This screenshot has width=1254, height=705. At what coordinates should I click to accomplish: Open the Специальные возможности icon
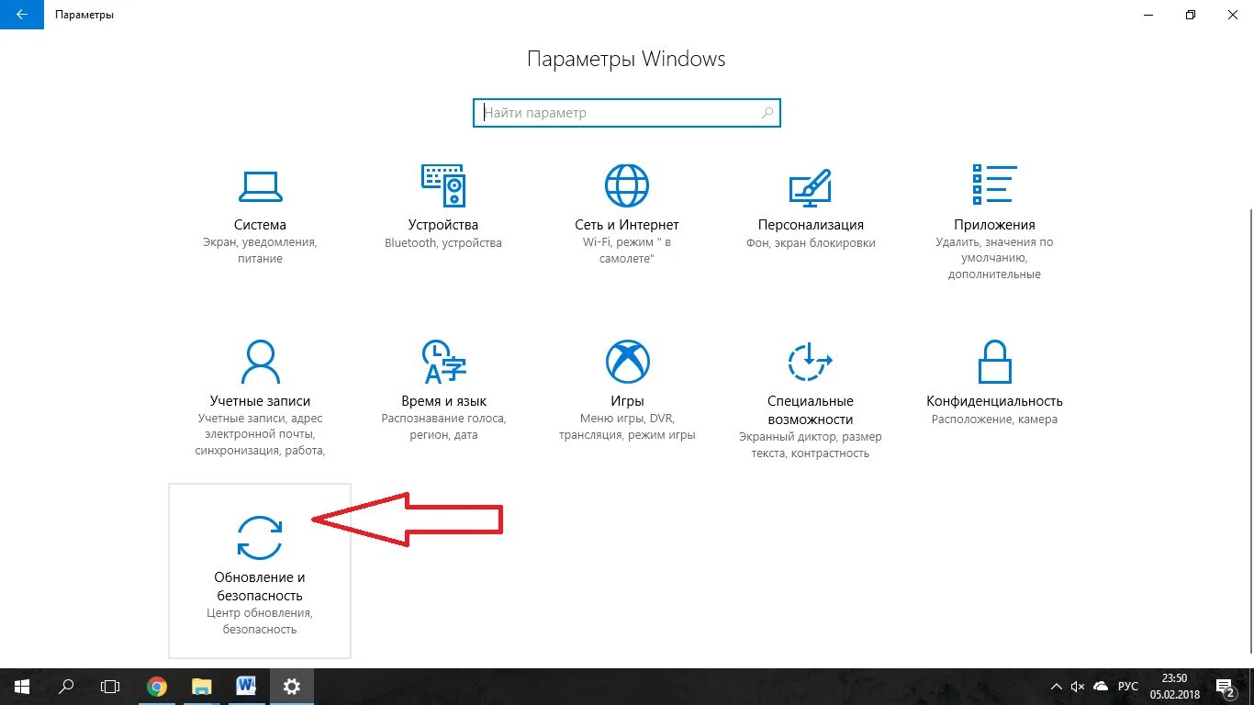(x=810, y=362)
